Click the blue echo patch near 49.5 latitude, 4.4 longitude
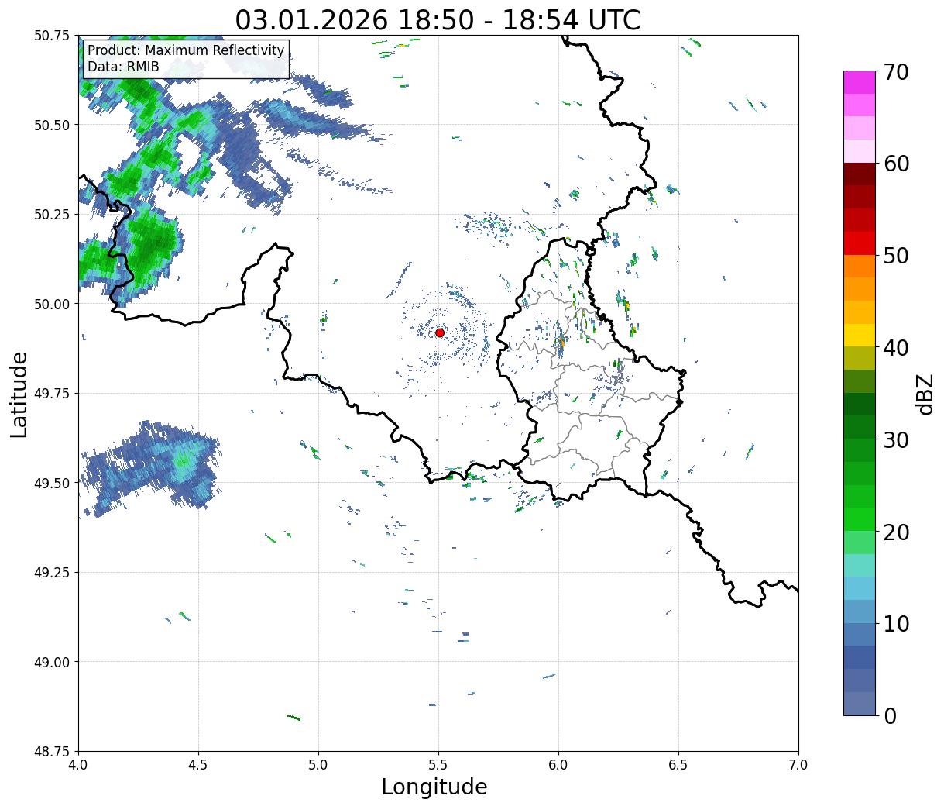The width and height of the screenshot is (944, 806). pyautogui.click(x=151, y=467)
